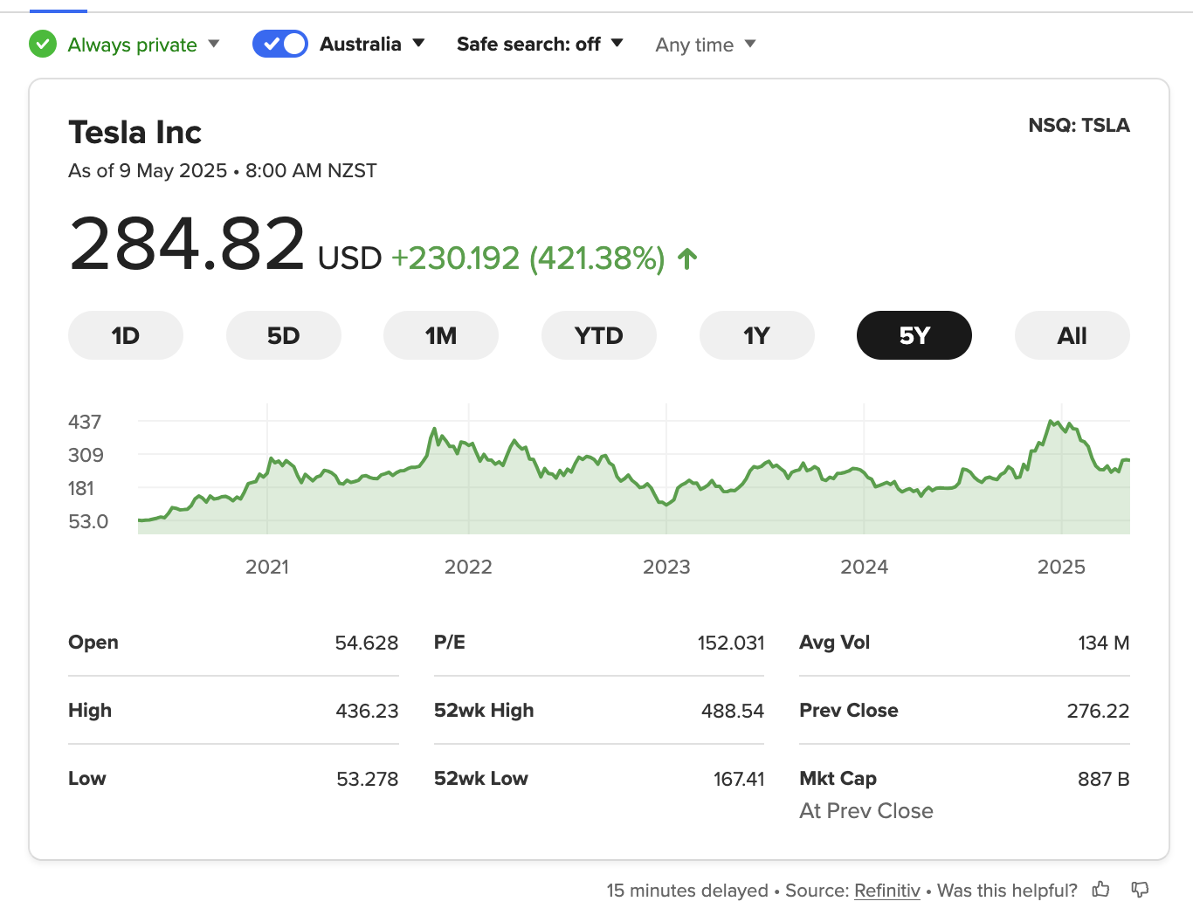Image resolution: width=1193 pixels, height=922 pixels.
Task: Show the All time chart range
Action: pos(1072,335)
